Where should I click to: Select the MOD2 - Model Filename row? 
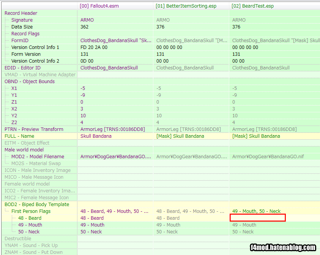[x=38, y=157]
